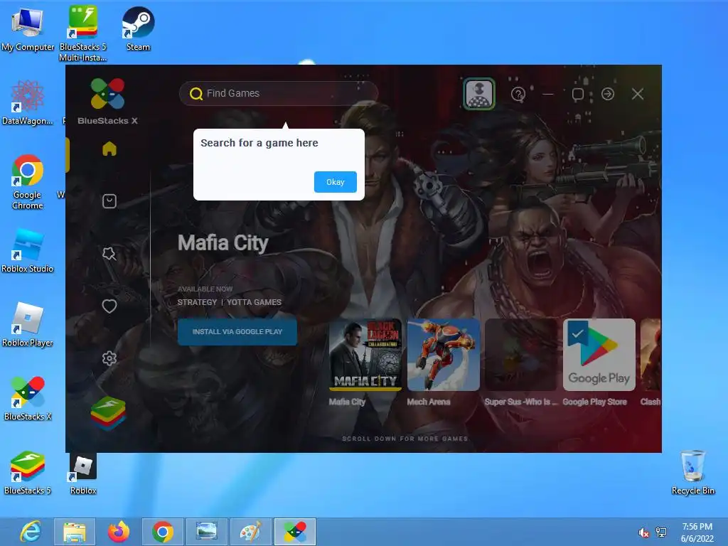The width and height of the screenshot is (728, 546).
Task: Select the Mafia City game thumbnail
Action: (365, 354)
